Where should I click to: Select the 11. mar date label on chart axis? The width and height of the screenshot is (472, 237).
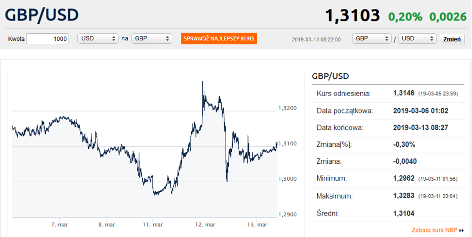pos(153,225)
